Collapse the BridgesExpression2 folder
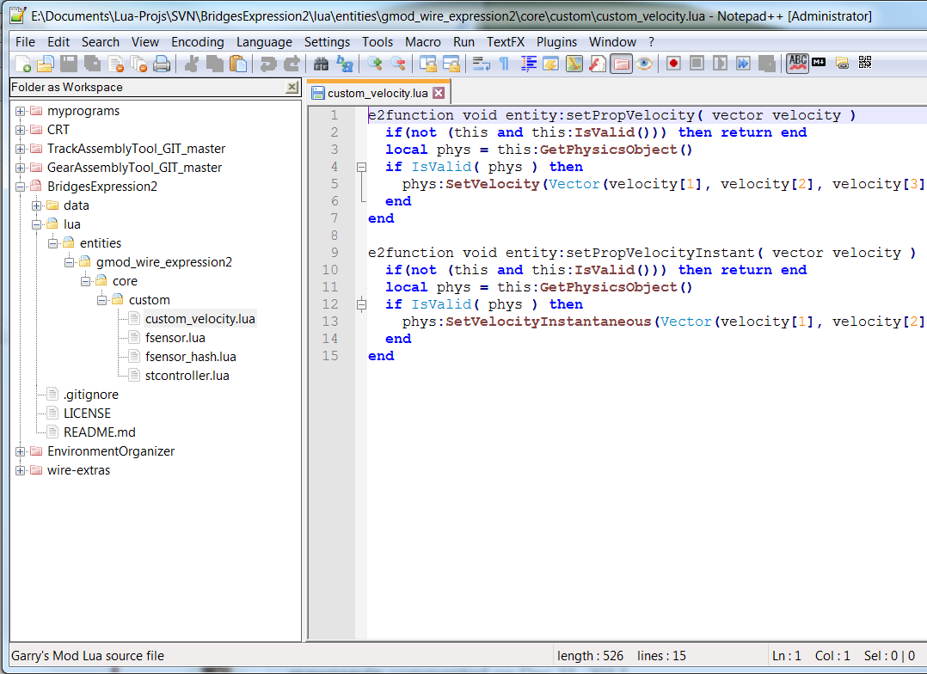 (20, 186)
